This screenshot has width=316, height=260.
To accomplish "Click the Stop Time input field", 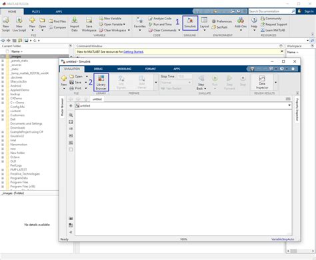I will point(185,76).
